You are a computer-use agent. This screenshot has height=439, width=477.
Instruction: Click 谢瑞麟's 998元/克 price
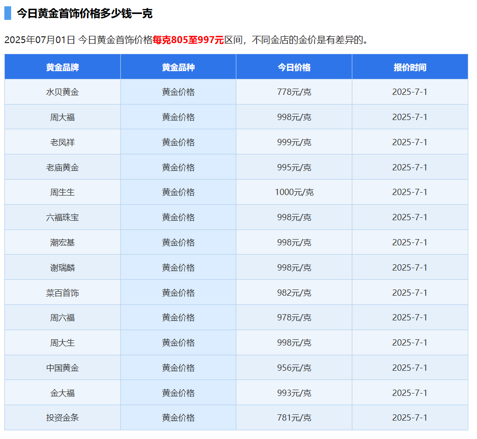pos(294,268)
